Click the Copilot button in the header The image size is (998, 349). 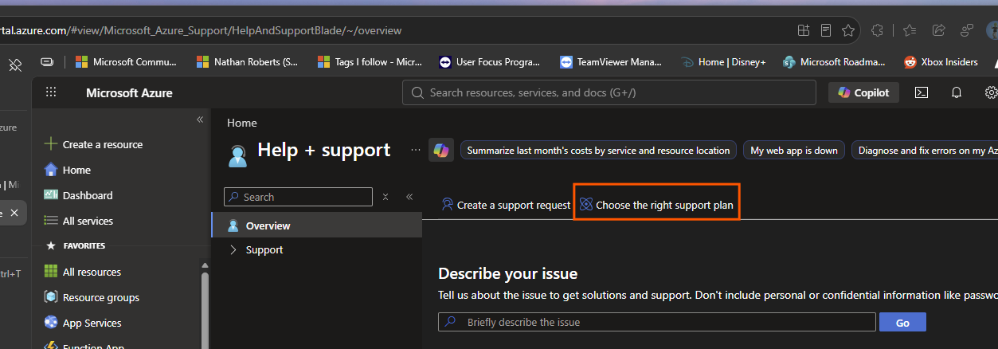coord(864,92)
